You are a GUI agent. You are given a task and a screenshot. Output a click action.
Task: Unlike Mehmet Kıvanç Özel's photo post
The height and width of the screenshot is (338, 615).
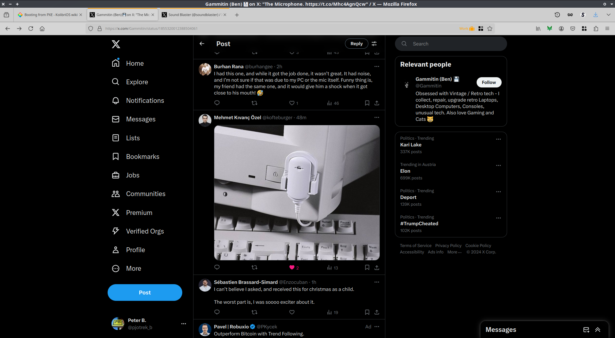[x=292, y=268]
